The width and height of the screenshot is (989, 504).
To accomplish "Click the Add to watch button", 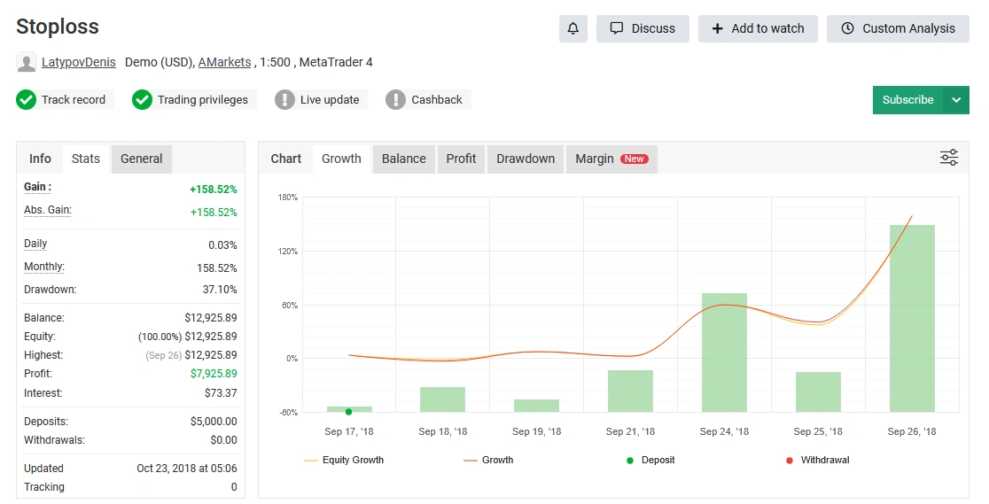I will pyautogui.click(x=758, y=28).
